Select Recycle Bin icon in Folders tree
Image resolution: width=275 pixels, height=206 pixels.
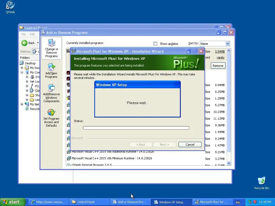(x=27, y=109)
